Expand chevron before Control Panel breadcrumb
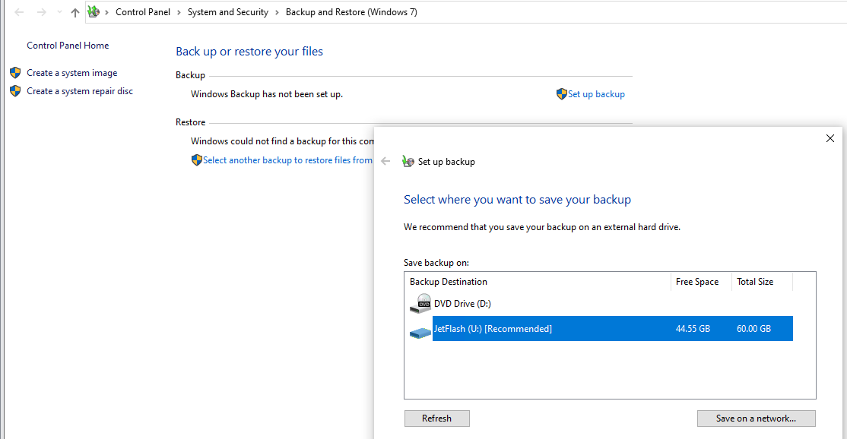The width and height of the screenshot is (847, 439). pyautogui.click(x=107, y=12)
